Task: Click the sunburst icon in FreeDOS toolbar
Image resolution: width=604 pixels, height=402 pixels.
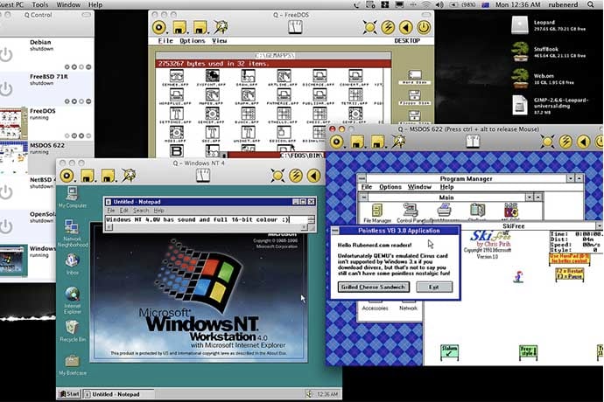Action: click(369, 27)
